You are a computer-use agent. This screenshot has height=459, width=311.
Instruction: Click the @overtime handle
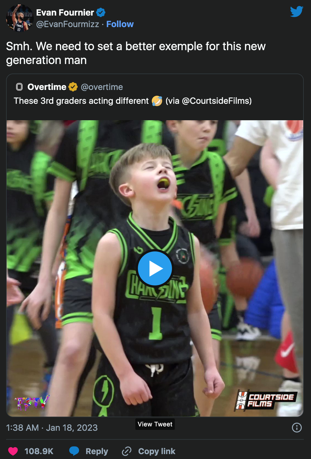pos(102,87)
